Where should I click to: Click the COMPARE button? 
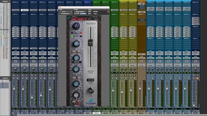83,14
